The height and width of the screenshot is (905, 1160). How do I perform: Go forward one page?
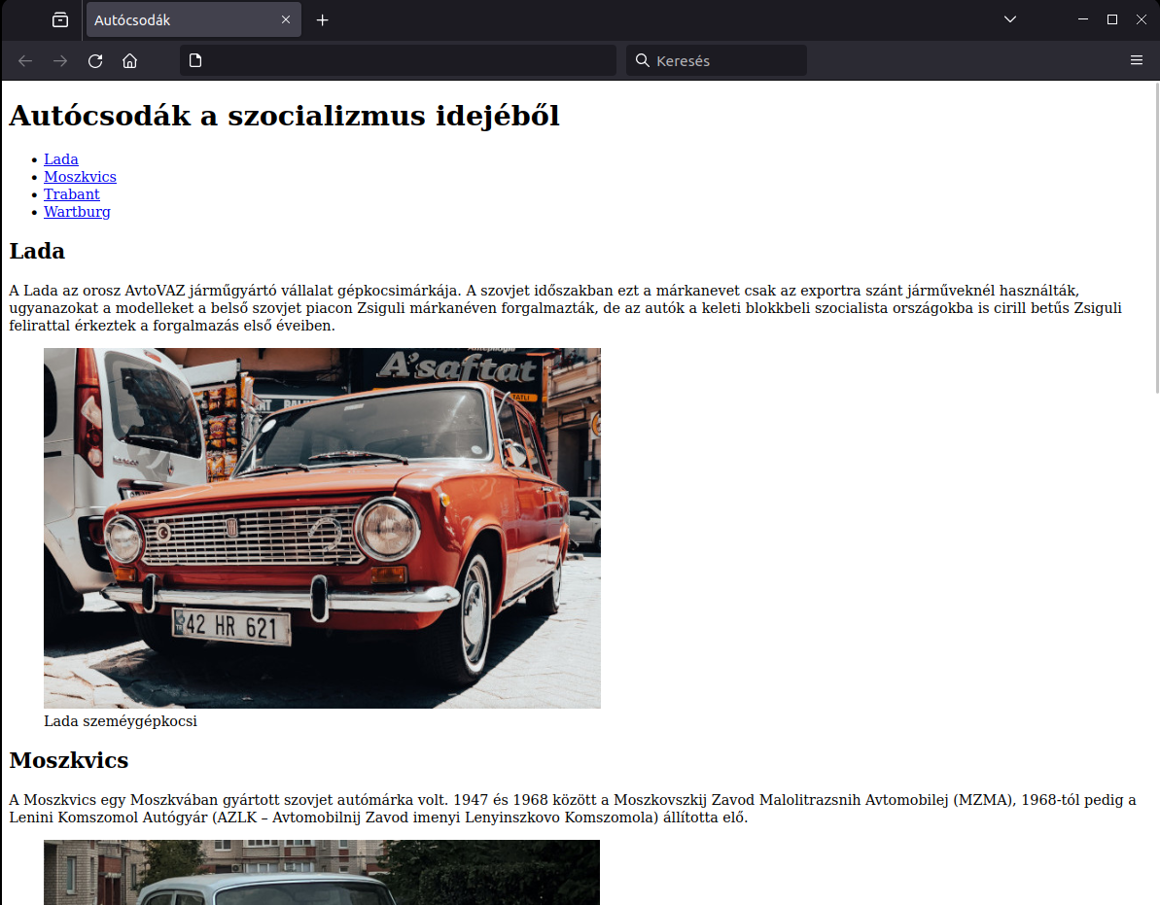(60, 60)
